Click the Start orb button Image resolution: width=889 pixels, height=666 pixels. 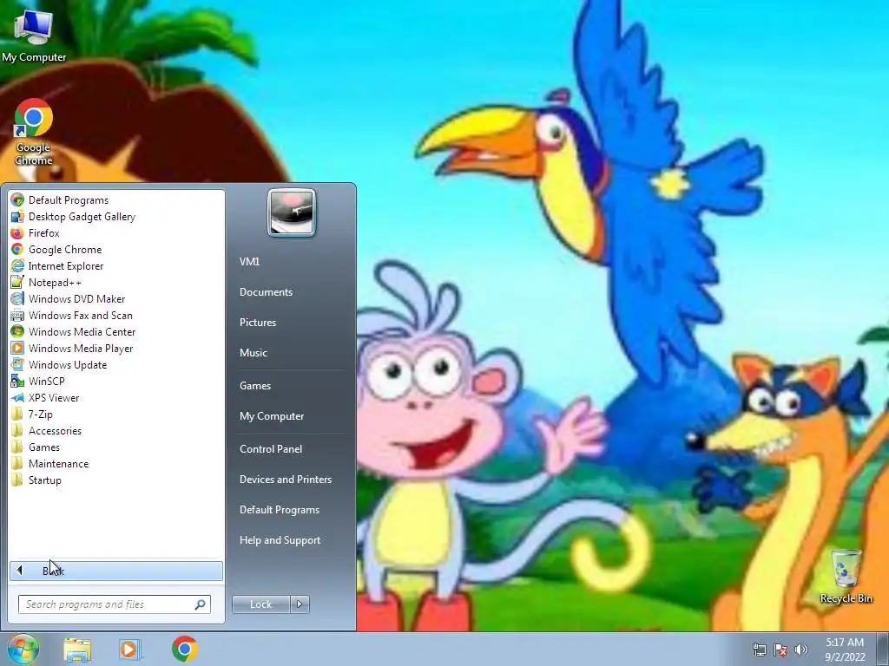click(x=23, y=650)
